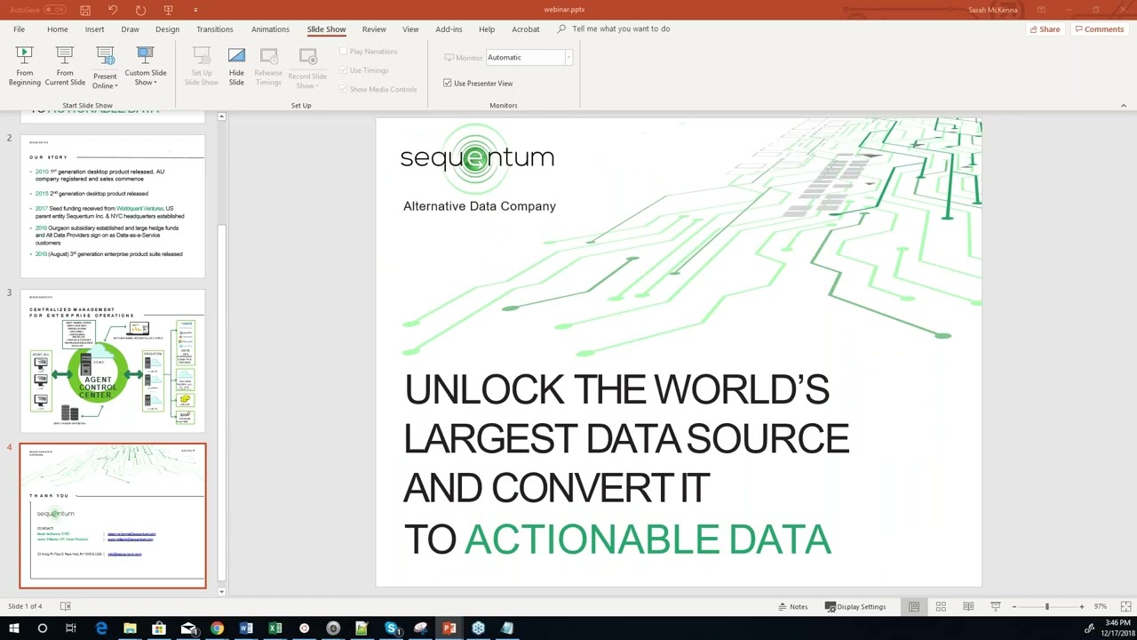Click the Hide Slide button
This screenshot has height=640, width=1137.
tap(236, 67)
